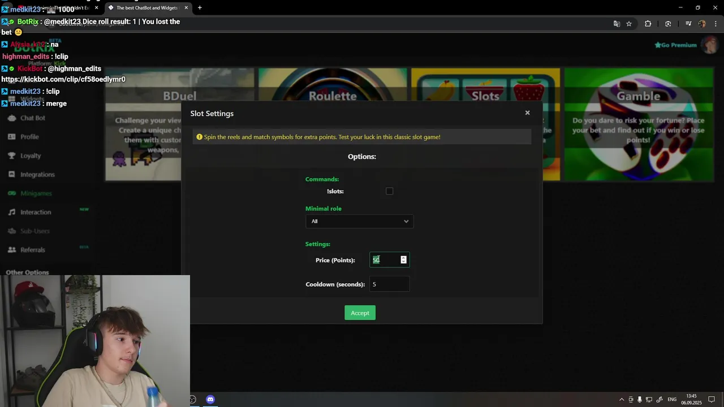Click the Google Lens search icon
Image resolution: width=724 pixels, height=407 pixels.
coord(668,24)
